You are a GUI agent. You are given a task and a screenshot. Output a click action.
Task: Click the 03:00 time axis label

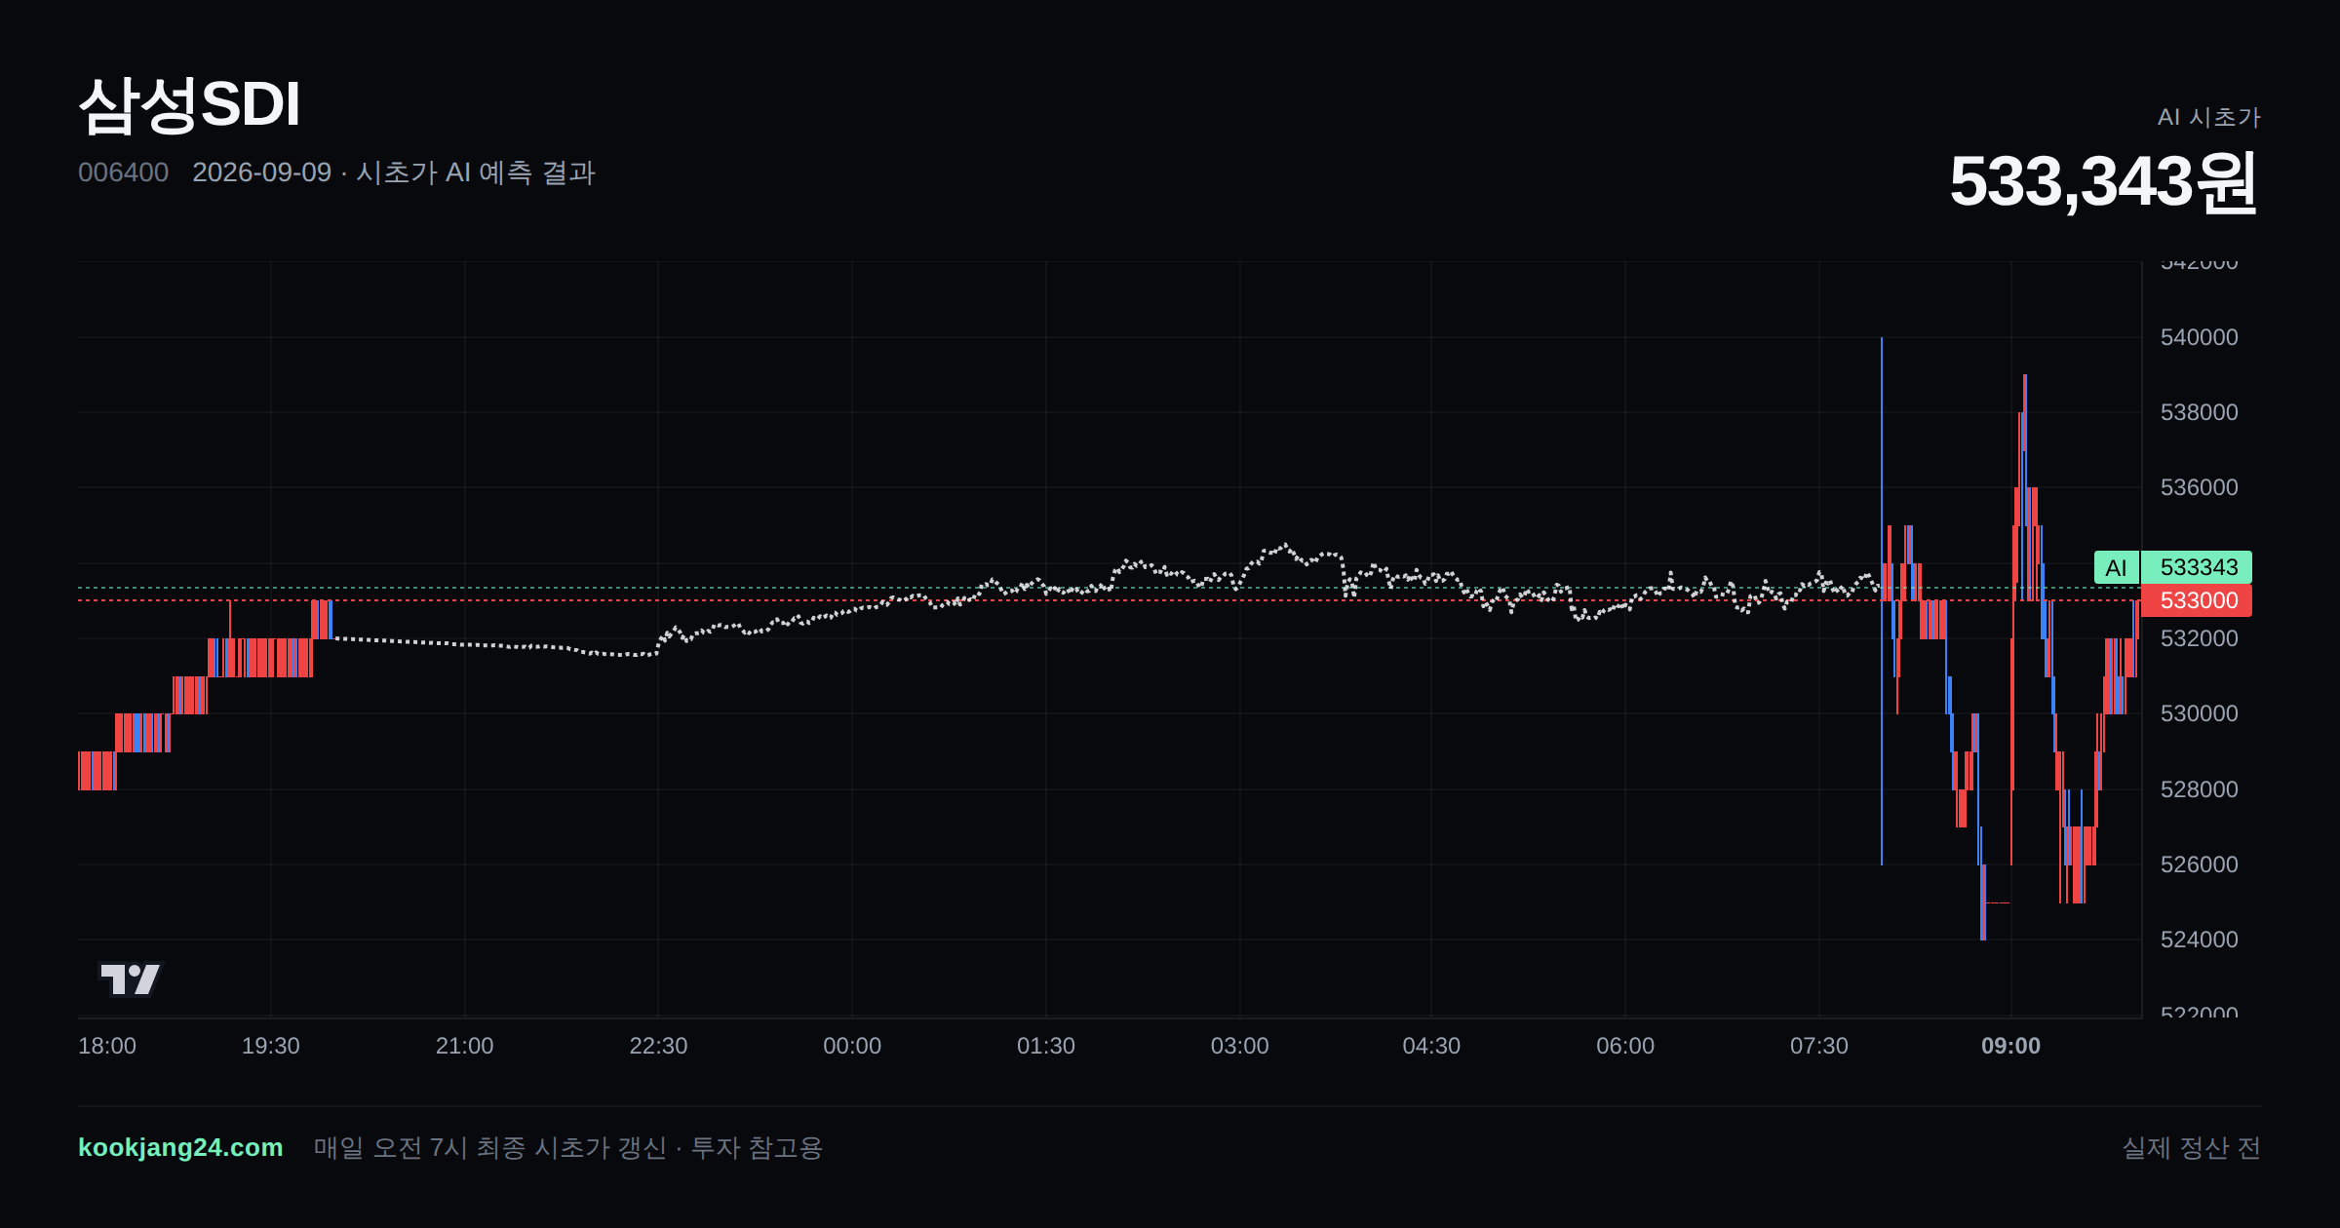pyautogui.click(x=1239, y=1046)
